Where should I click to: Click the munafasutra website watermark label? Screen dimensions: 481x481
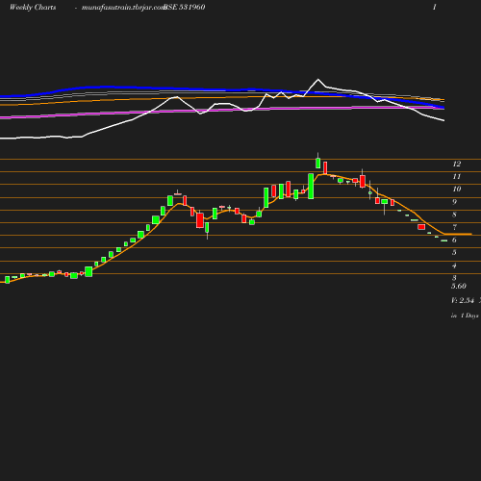click(123, 8)
